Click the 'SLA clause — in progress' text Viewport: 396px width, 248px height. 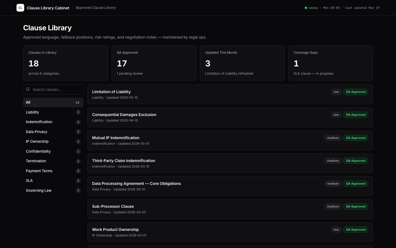click(313, 74)
